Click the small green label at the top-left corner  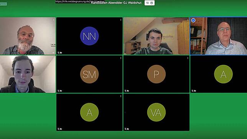point(3,4)
